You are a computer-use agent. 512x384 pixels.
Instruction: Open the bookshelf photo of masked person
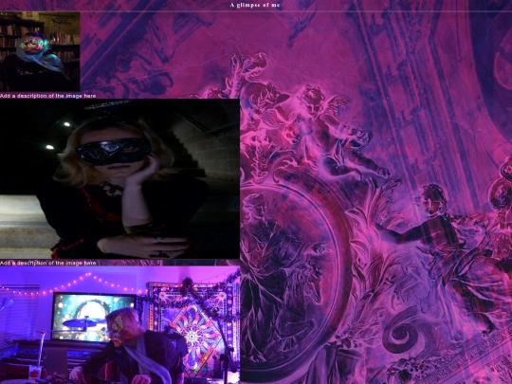click(x=40, y=51)
